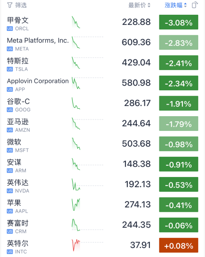This screenshot has height=257, width=205.
Task: Sort by 最新价 column header
Action: (x=139, y=5)
